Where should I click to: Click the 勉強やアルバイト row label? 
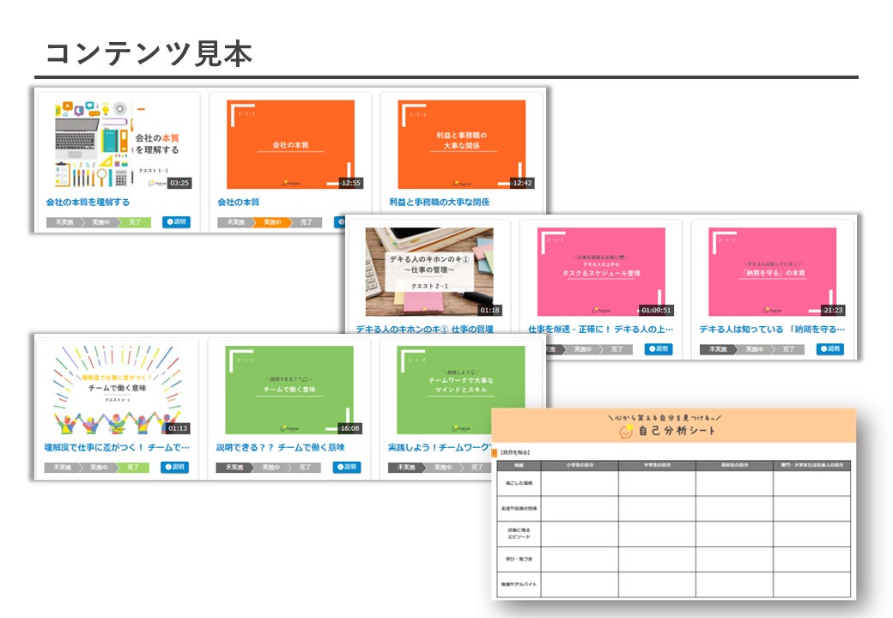pyautogui.click(x=519, y=585)
